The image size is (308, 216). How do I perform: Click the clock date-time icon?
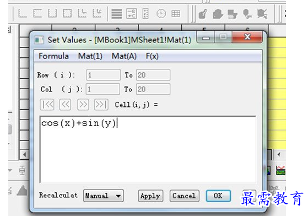161,14
